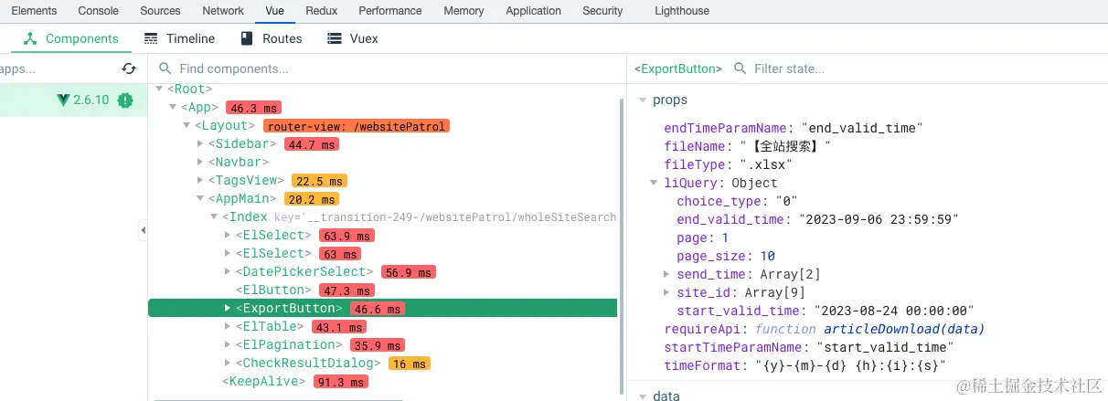The width and height of the screenshot is (1108, 401).
Task: Collapse the liQuery object
Action: [655, 183]
